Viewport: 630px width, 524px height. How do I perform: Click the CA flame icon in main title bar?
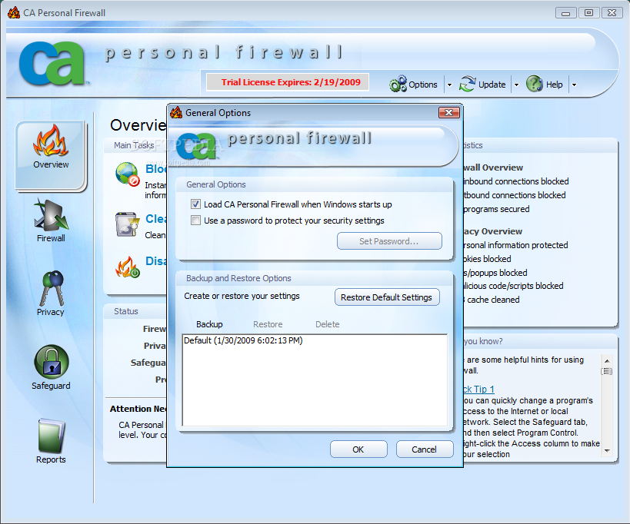pyautogui.click(x=14, y=13)
